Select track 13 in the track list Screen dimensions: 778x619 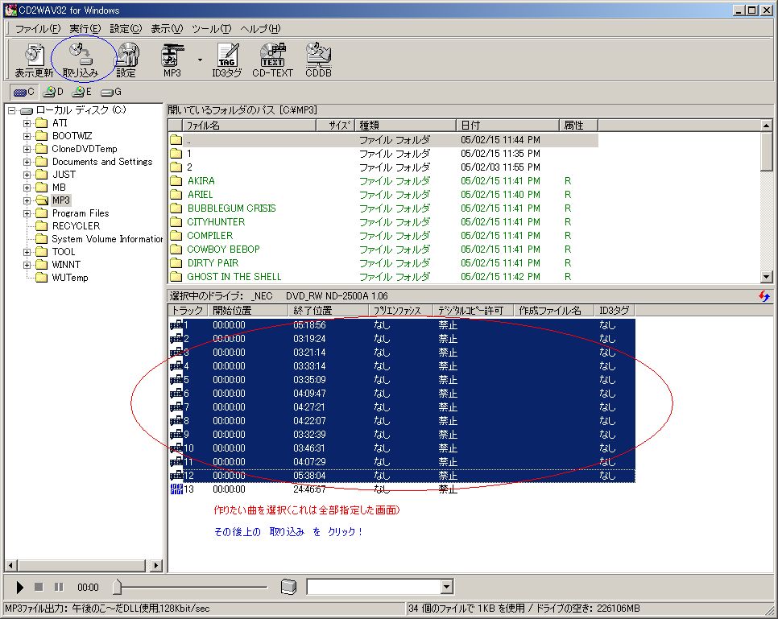pos(188,489)
